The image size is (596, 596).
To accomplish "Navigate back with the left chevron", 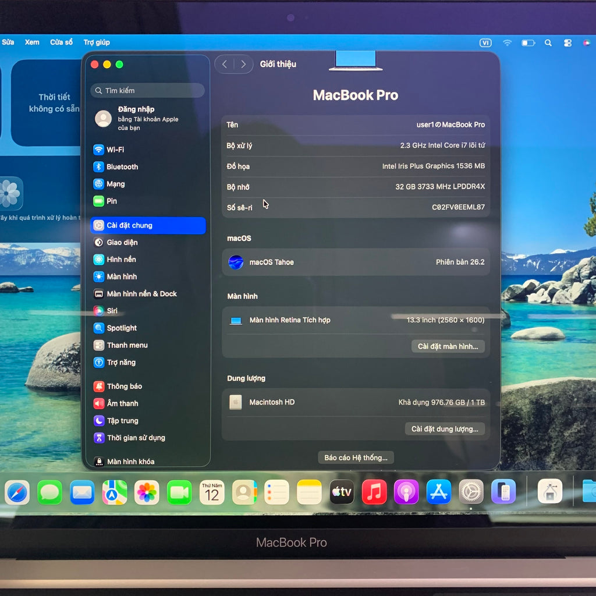I will (225, 64).
